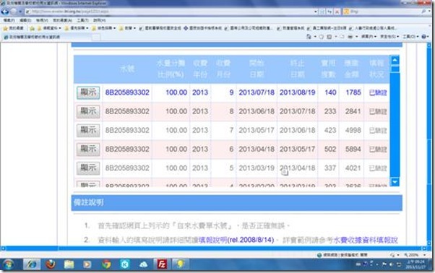Viewport: 435px width, 273px height.
Task: Click the lightbulb taskbar icon
Action: coord(180,264)
